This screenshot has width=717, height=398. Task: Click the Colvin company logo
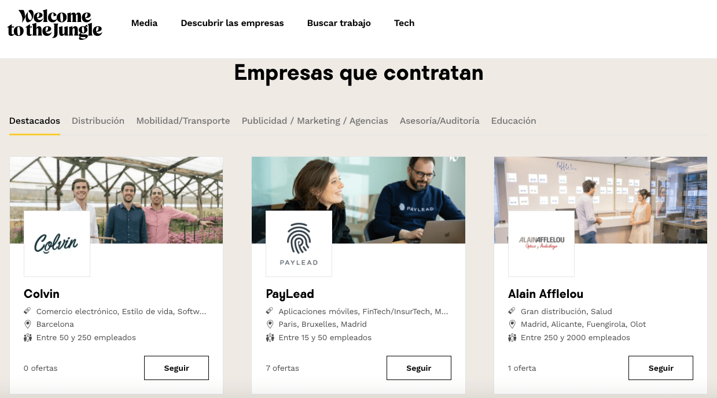[x=57, y=244]
